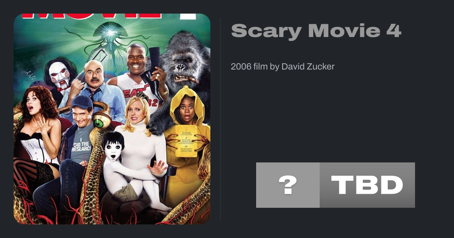Screen dimensions: 454x238
Task: Click the red partial MOVIE lettering atop poster
Action: pyautogui.click(x=109, y=17)
